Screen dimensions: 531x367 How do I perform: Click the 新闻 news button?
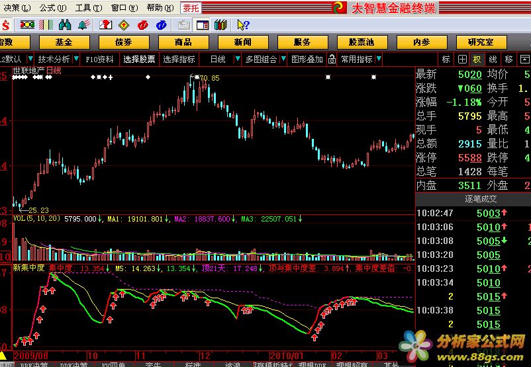(243, 42)
